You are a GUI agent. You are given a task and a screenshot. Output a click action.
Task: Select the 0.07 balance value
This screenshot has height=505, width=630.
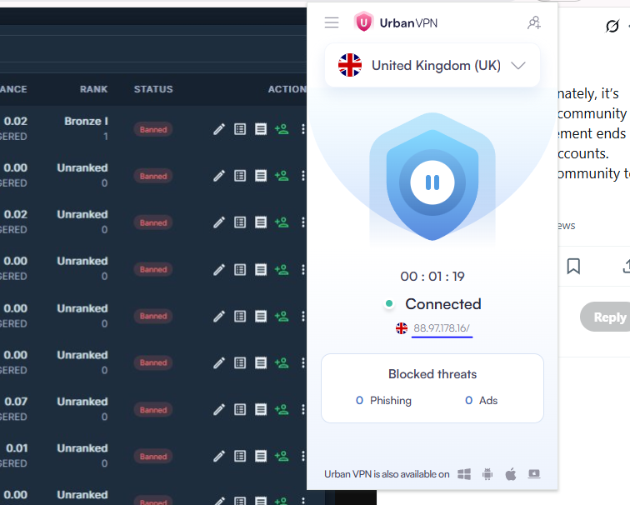16,402
